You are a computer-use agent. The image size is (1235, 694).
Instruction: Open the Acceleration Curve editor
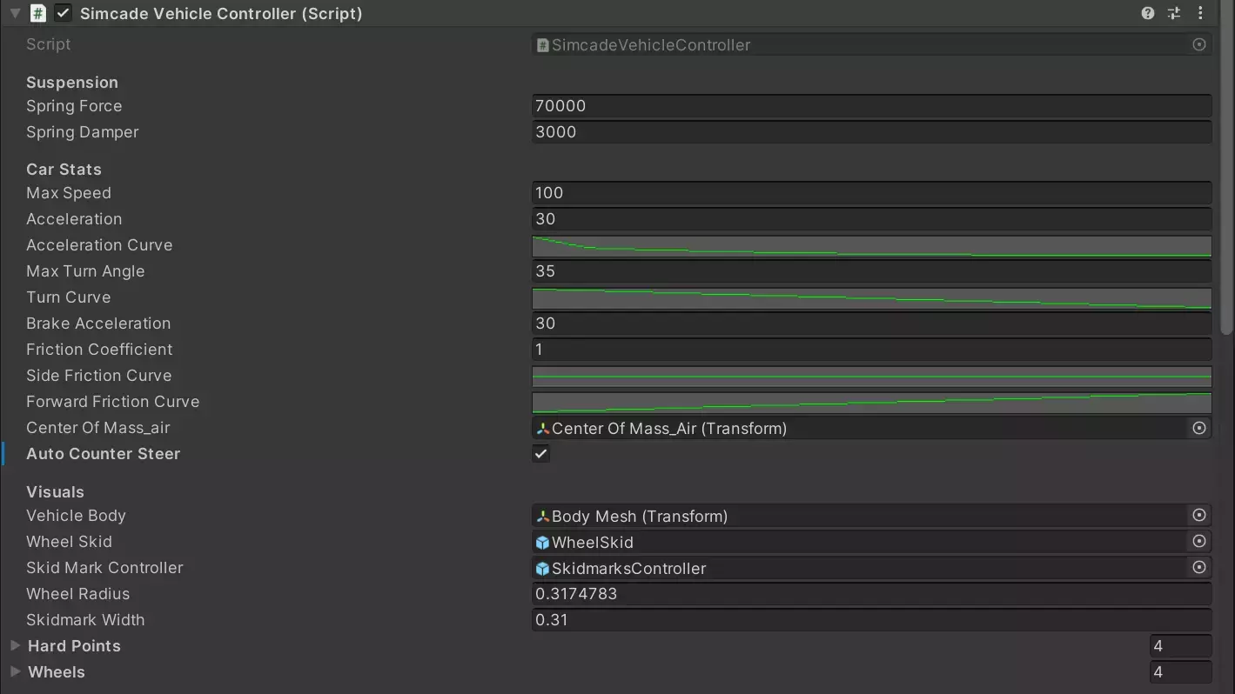click(870, 246)
